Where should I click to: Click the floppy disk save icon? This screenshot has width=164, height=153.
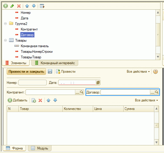coord(50,72)
